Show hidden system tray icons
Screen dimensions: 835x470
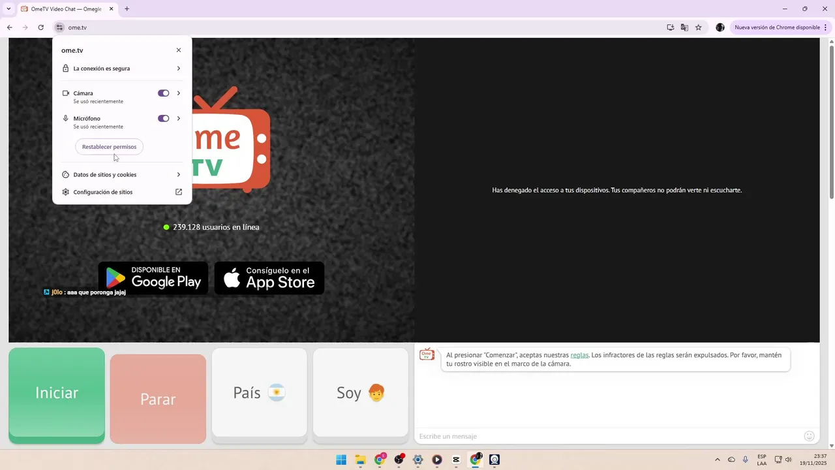tap(718, 460)
